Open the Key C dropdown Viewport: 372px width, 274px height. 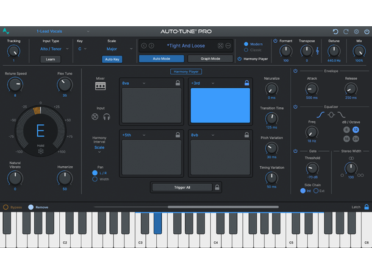click(82, 49)
